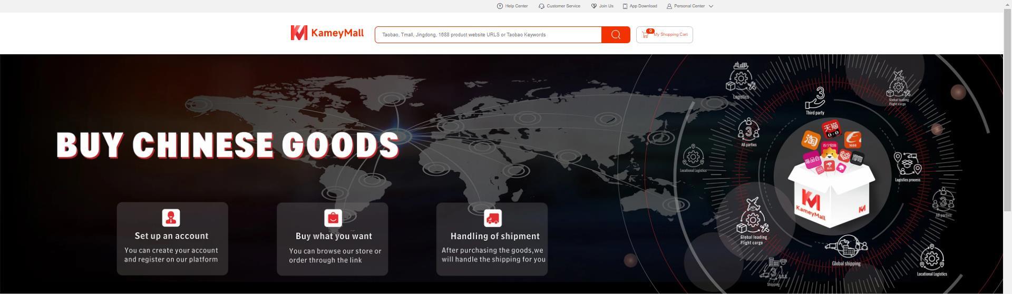The image size is (1012, 294).
Task: Open the Personal Center menu
Action: coord(690,6)
